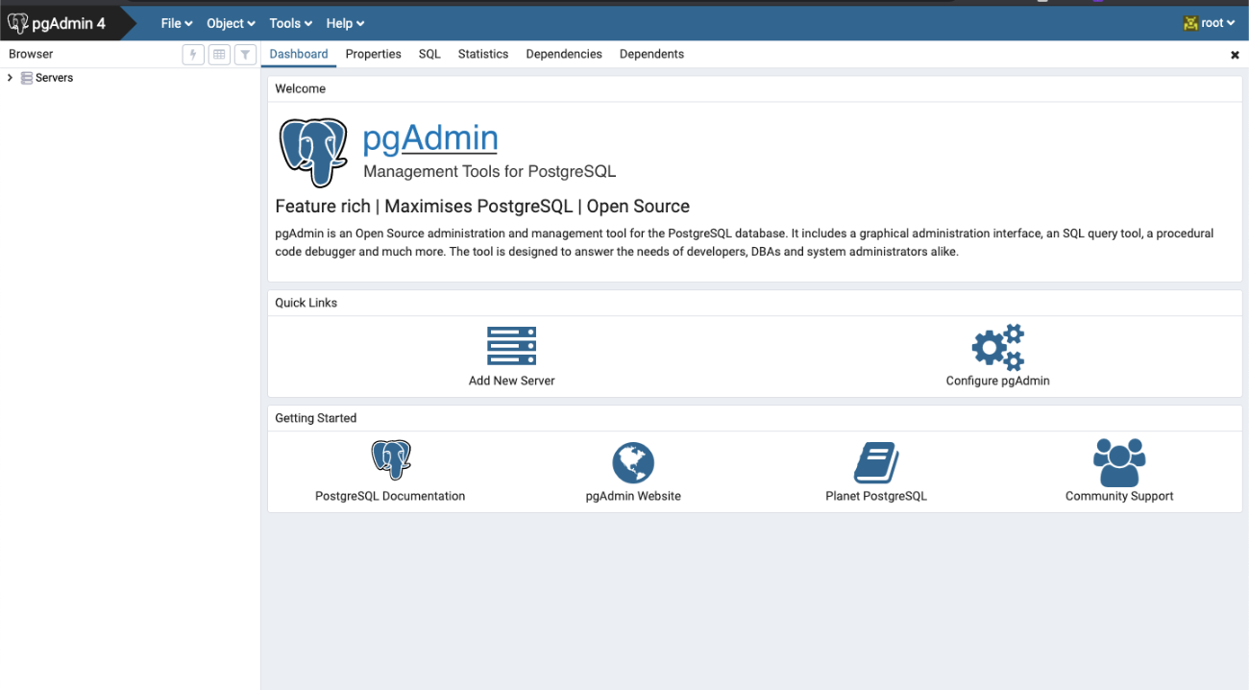Switch to the SQL tab
Screen dimensions: 1249x690
pyautogui.click(x=429, y=54)
